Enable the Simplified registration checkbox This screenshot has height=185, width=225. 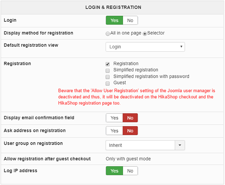pyautogui.click(x=108, y=70)
